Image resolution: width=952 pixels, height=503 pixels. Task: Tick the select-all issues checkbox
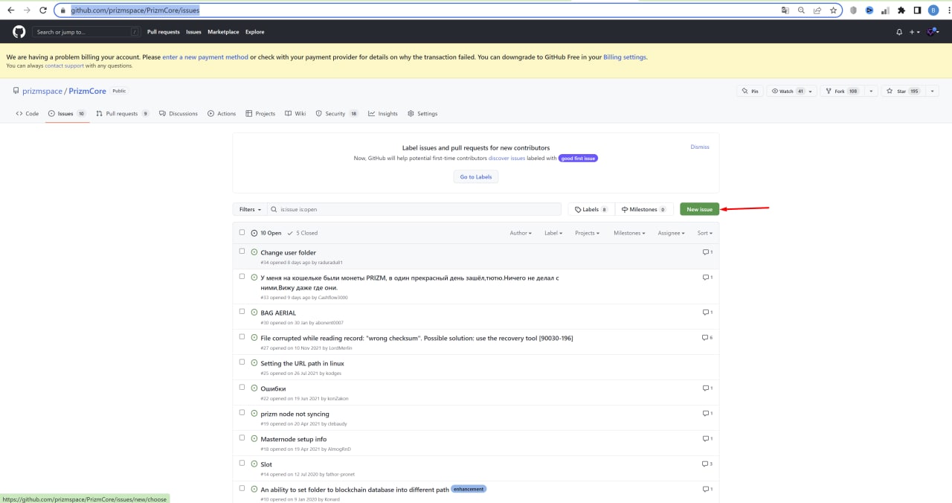[x=242, y=232]
